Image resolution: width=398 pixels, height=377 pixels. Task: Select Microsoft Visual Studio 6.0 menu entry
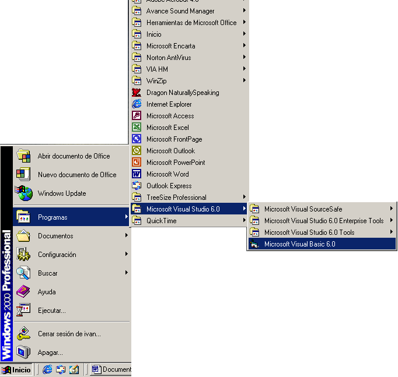pyautogui.click(x=189, y=209)
